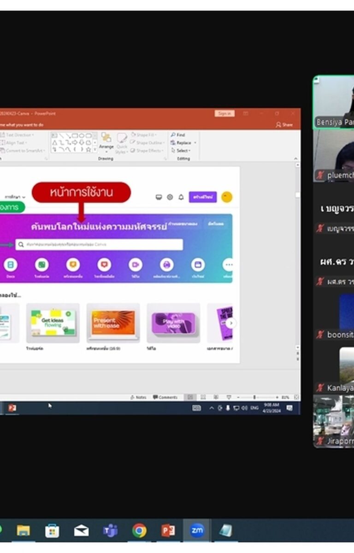
Task: Open the Shape Outline dropdown
Action: (147, 143)
